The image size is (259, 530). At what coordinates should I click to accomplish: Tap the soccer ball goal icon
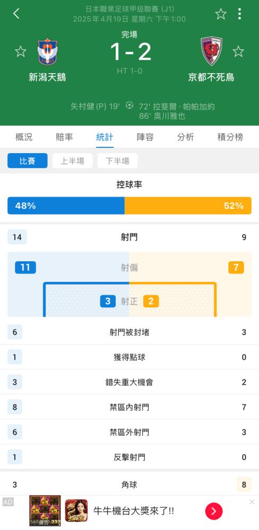pos(129,105)
